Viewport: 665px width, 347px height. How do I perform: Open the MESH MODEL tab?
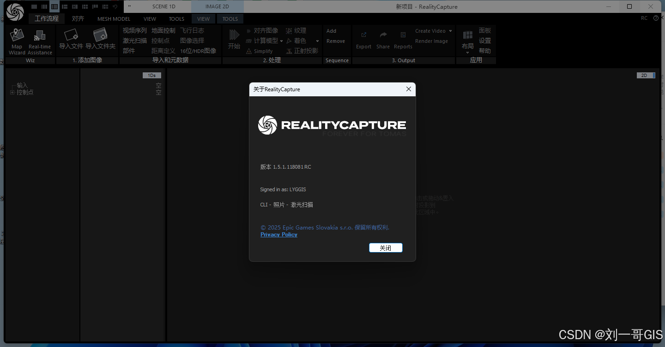pos(114,19)
